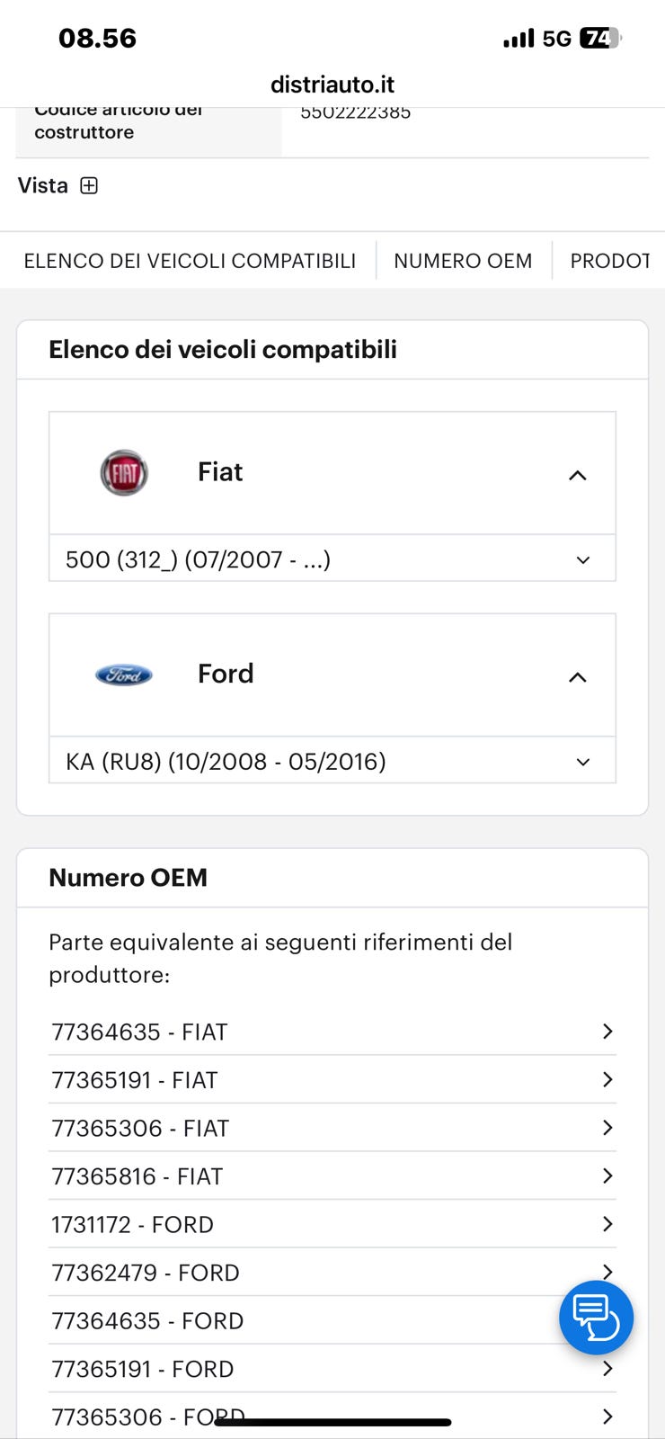
Task: Tap arrow next to 77365816 - FIAT
Action: 607,1175
